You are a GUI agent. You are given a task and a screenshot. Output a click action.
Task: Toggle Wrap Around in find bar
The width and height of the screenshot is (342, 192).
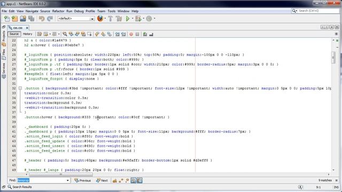point(139,180)
